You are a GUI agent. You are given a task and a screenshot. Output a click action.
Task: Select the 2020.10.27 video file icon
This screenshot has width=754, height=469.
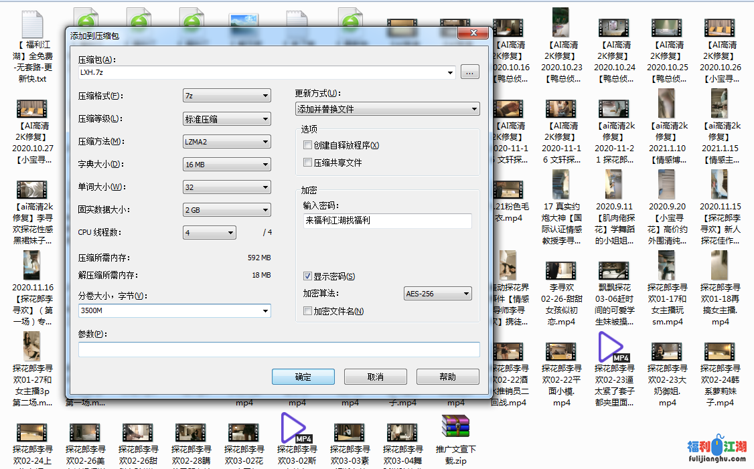point(31,108)
